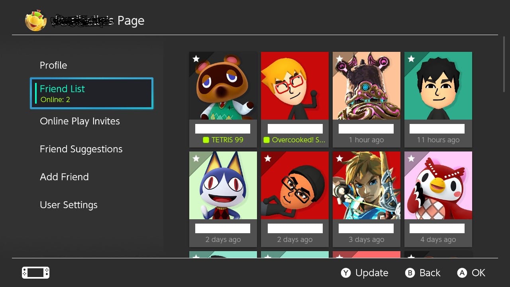
Task: Open Friend List with Online: 2
Action: (x=92, y=93)
